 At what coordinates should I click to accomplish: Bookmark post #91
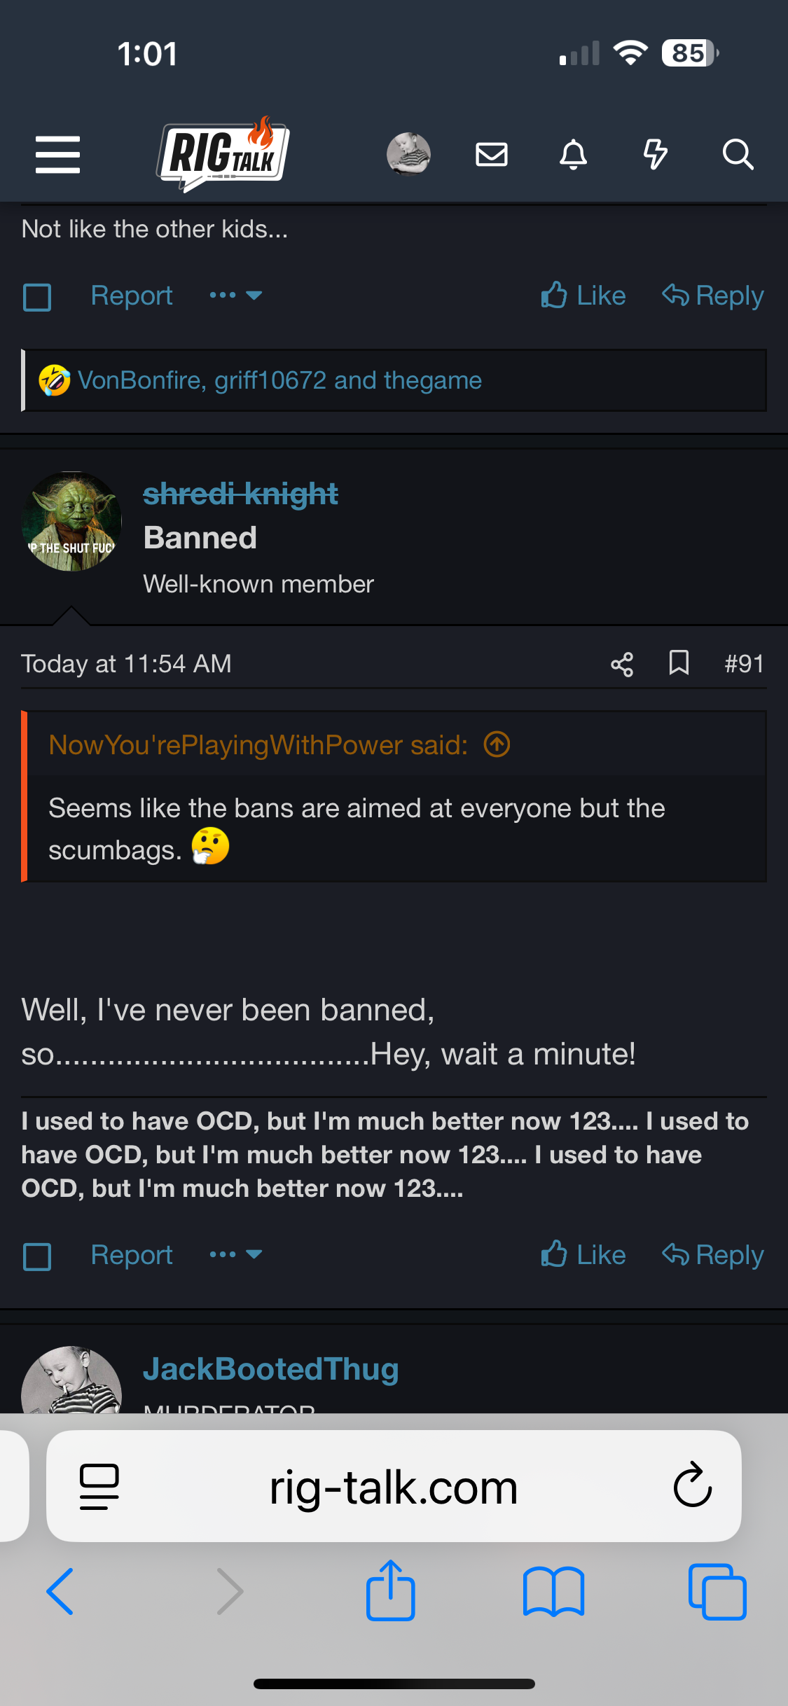tap(679, 663)
